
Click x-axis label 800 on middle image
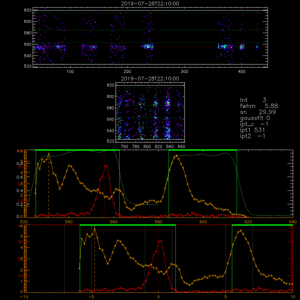tap(147, 147)
